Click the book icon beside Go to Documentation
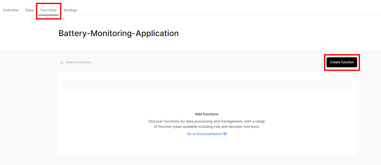This screenshot has width=381, height=165. click(225, 134)
